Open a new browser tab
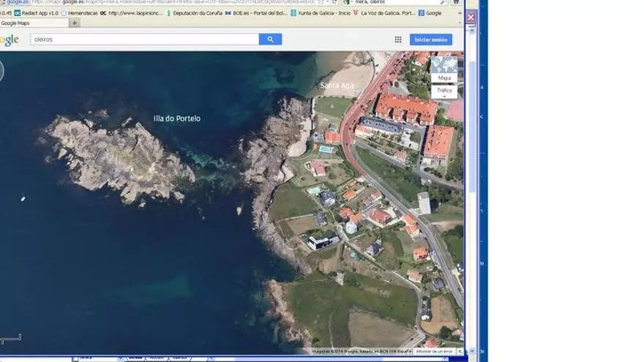 (75, 23)
